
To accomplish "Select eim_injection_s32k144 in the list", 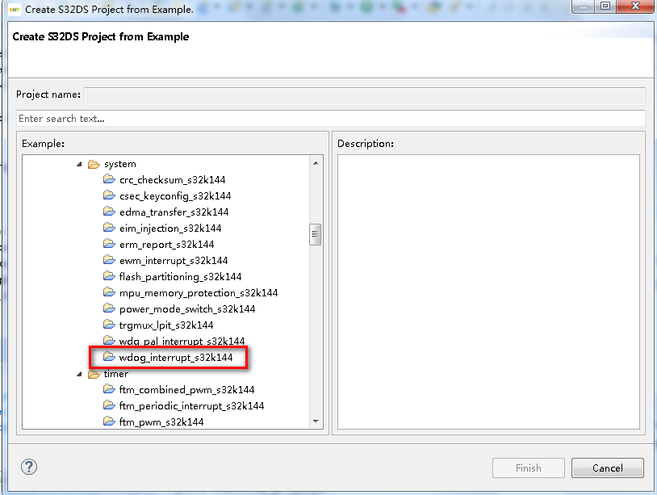I will coord(170,229).
